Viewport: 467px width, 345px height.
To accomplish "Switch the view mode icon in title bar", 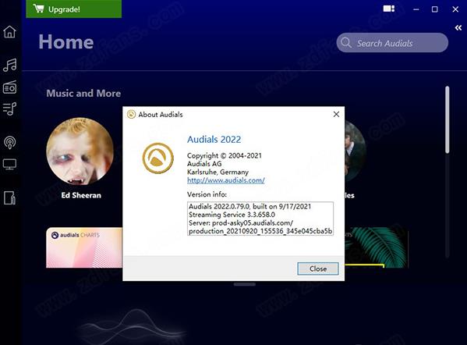I will [x=389, y=9].
